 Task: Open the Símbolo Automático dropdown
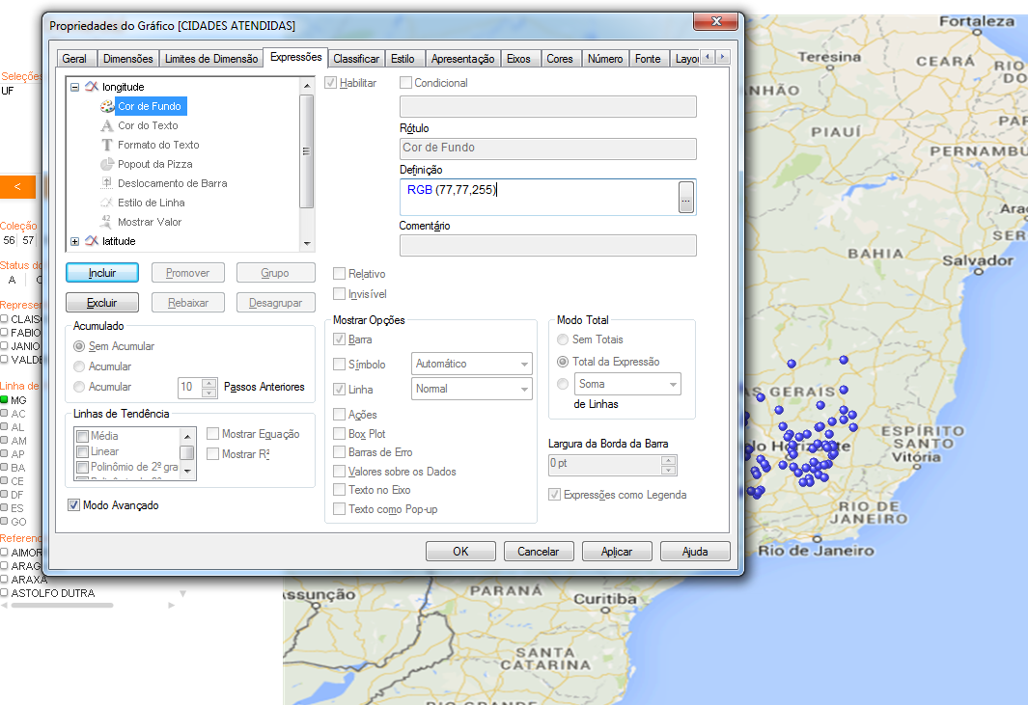(472, 364)
